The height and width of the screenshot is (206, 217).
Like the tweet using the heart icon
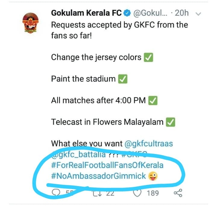pyautogui.click(x=137, y=192)
